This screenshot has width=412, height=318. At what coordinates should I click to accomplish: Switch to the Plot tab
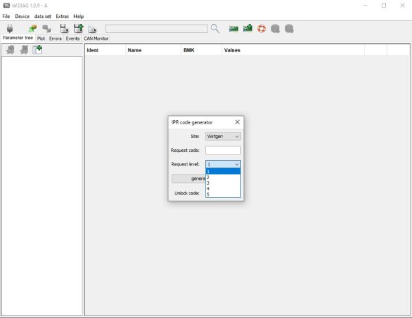click(41, 38)
